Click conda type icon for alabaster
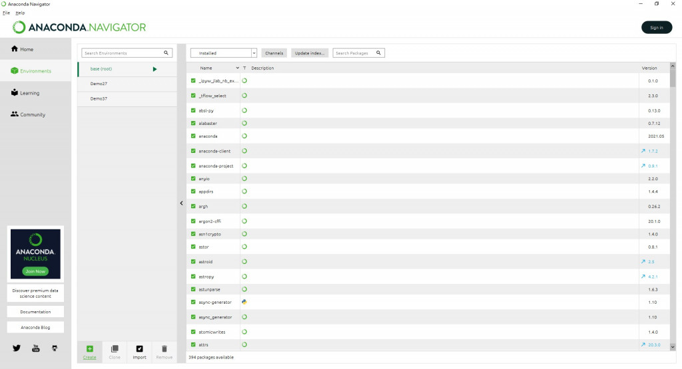 244,123
